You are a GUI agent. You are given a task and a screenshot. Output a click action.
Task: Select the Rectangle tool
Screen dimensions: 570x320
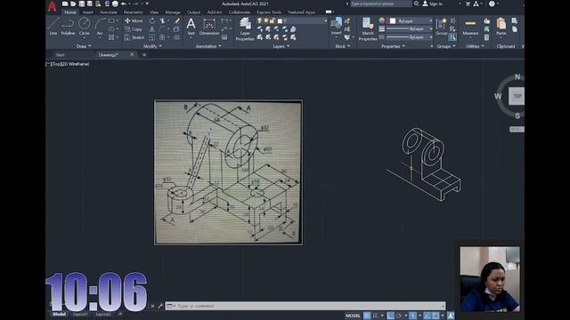click(x=111, y=20)
